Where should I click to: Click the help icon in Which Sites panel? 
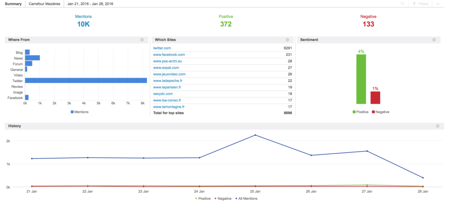coord(287,40)
